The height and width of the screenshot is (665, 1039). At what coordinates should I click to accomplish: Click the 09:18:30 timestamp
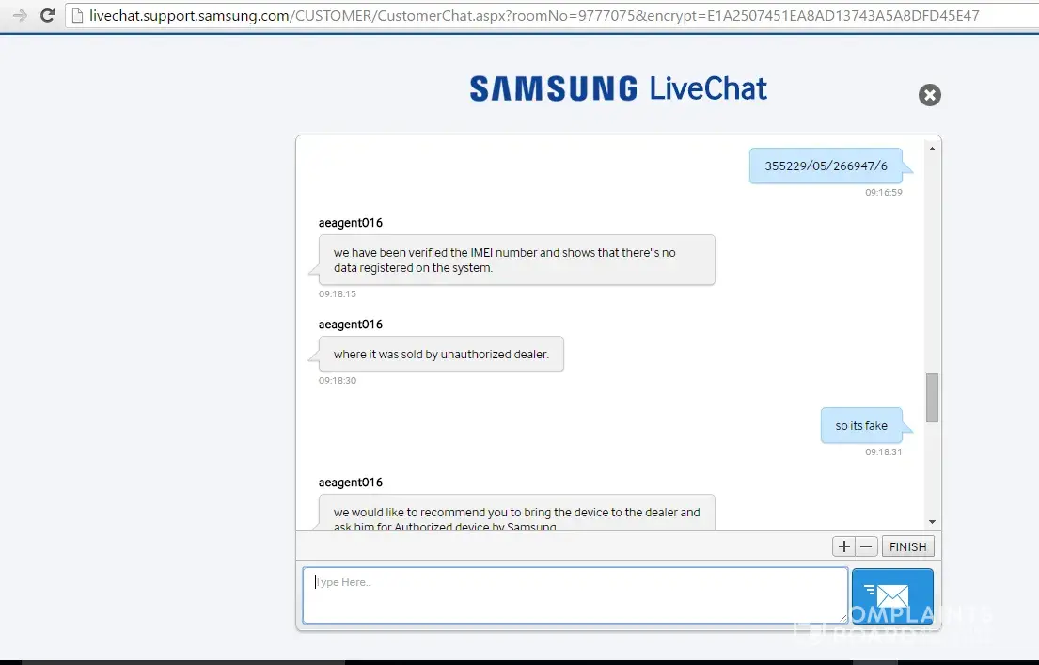click(x=338, y=381)
